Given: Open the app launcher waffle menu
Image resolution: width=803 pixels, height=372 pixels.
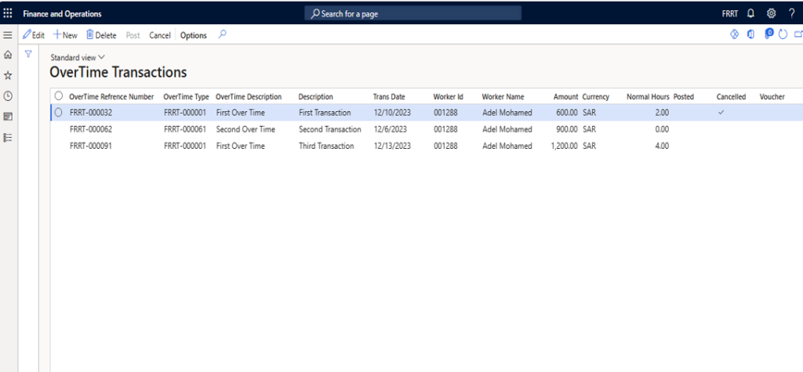Looking at the screenshot, I should point(8,13).
